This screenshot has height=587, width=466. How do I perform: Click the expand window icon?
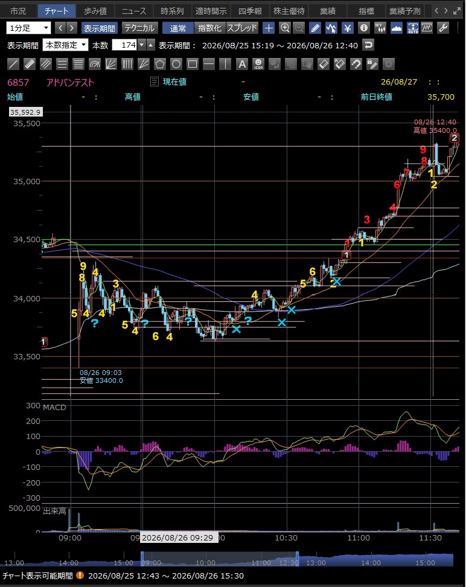coord(457,11)
